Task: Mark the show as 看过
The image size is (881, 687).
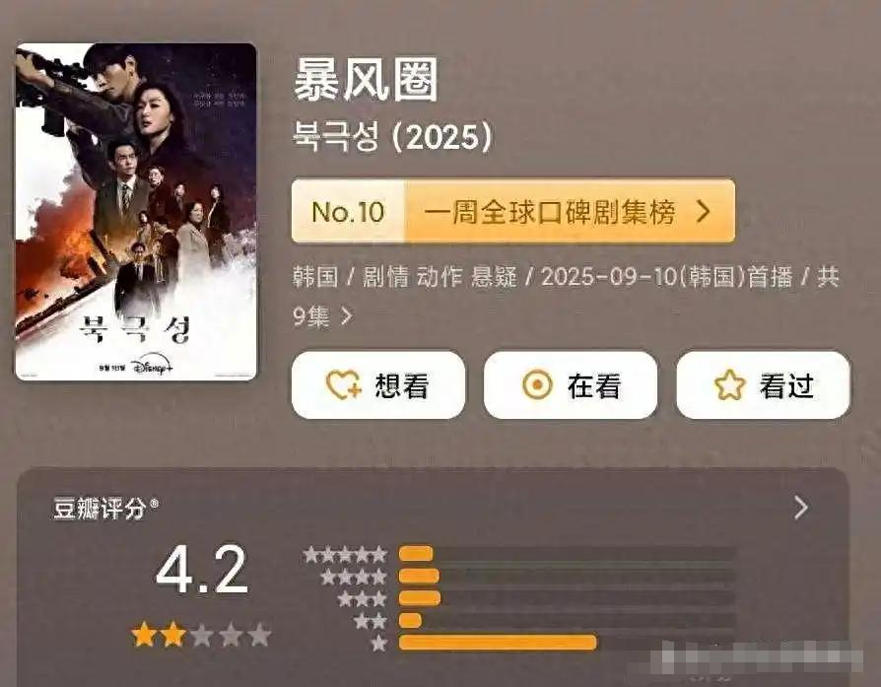Action: click(763, 385)
